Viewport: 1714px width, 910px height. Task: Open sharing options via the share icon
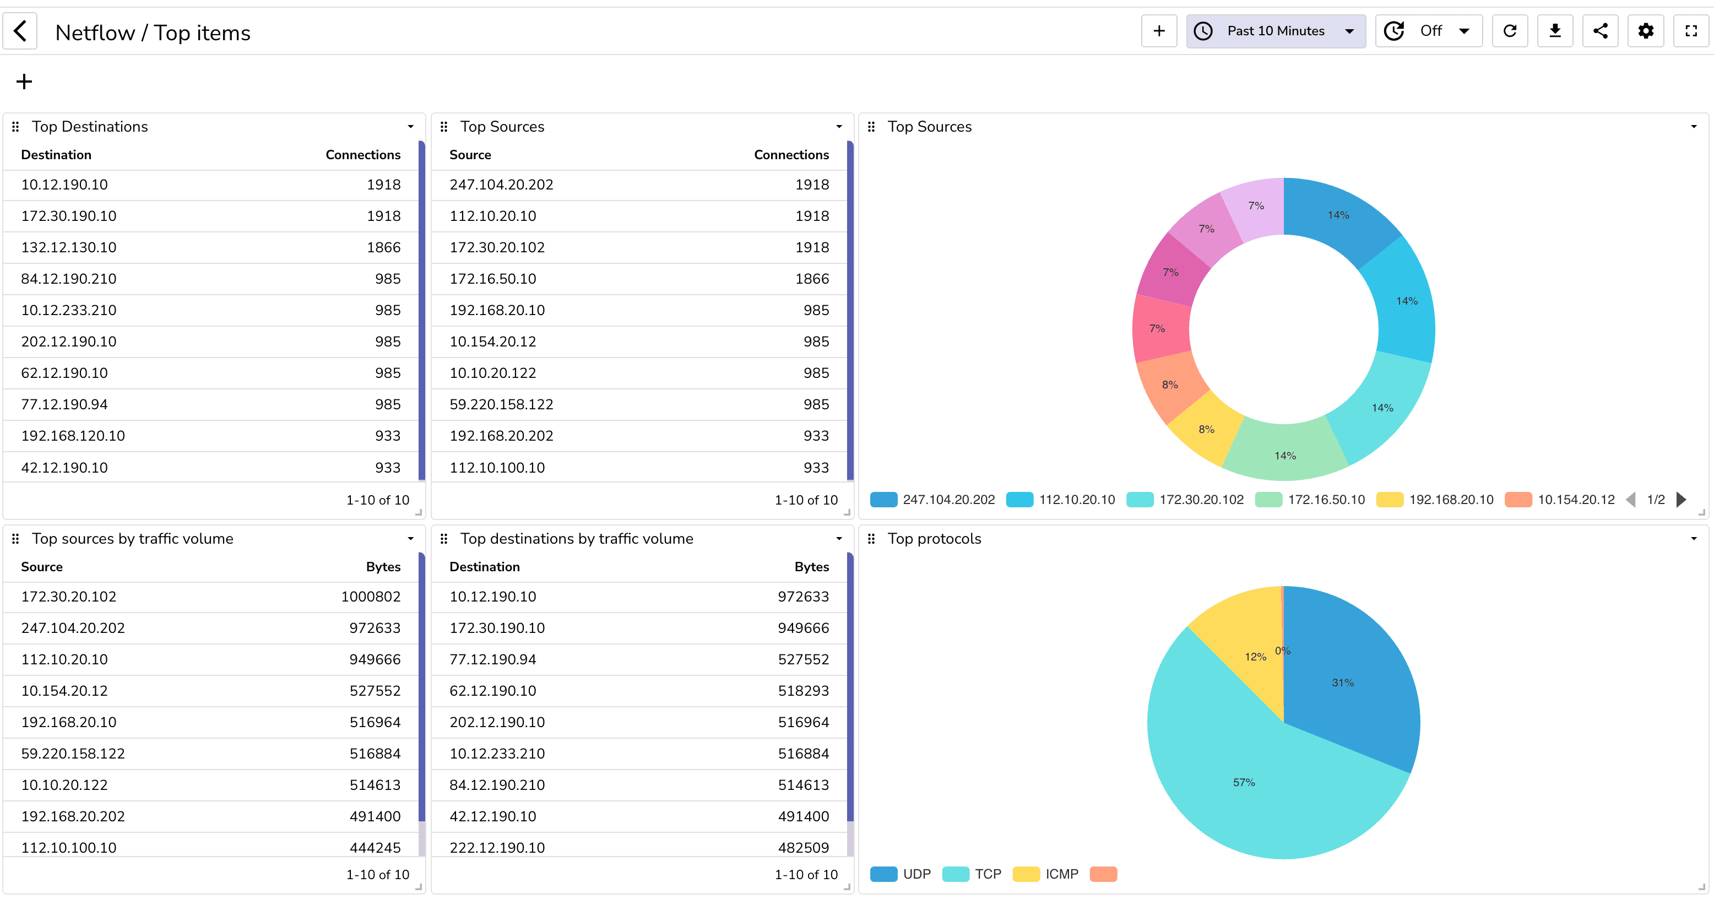[x=1600, y=31]
